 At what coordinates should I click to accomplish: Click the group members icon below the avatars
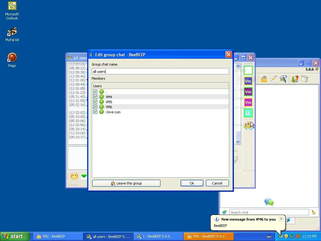[248, 126]
